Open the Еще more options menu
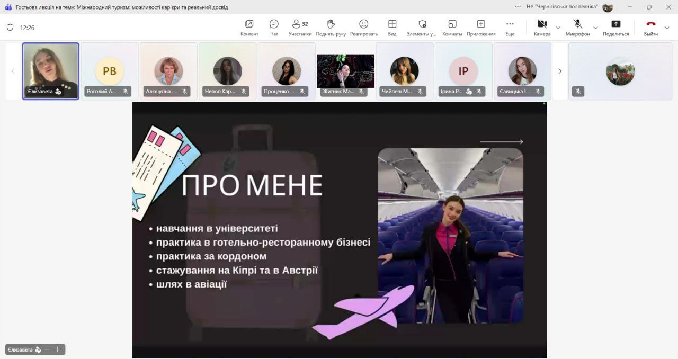Viewport: 678px width, 359px height. [x=510, y=27]
